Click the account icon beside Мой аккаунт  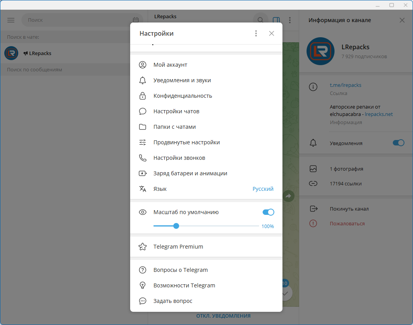143,65
